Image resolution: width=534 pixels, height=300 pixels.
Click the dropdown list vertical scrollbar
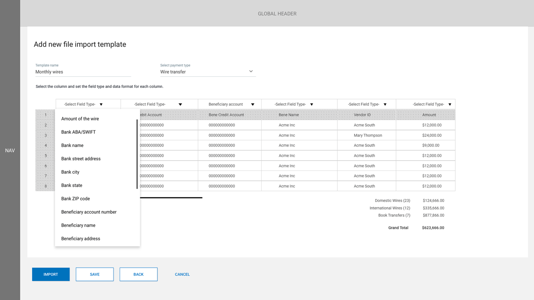click(137, 154)
